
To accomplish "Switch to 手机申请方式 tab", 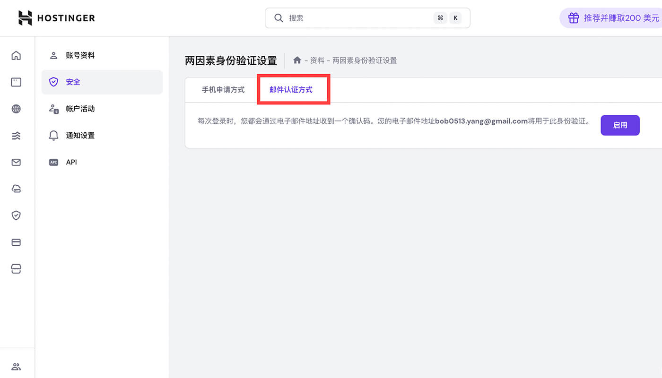I will click(223, 90).
